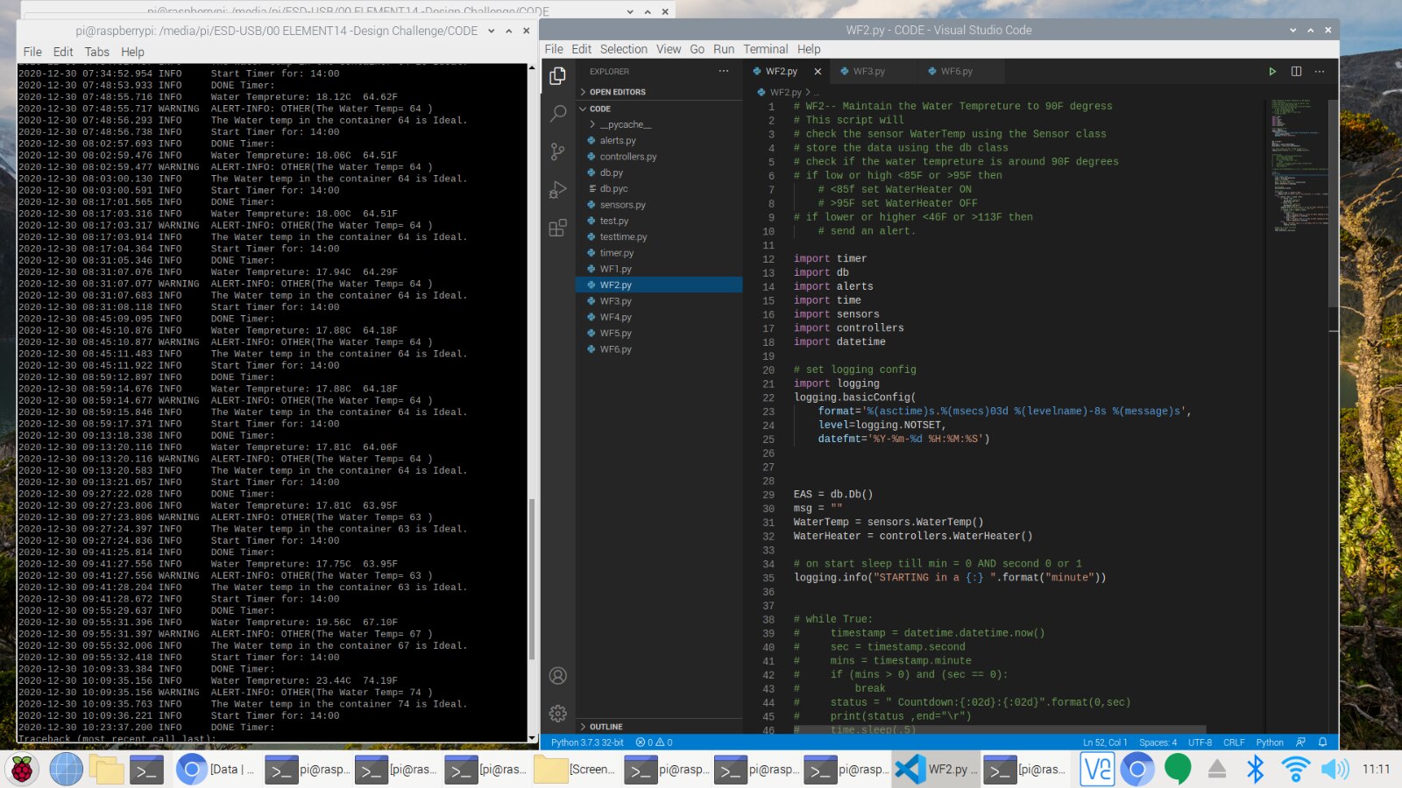This screenshot has width=1402, height=788.
Task: Open the Extensions view
Action: click(557, 229)
